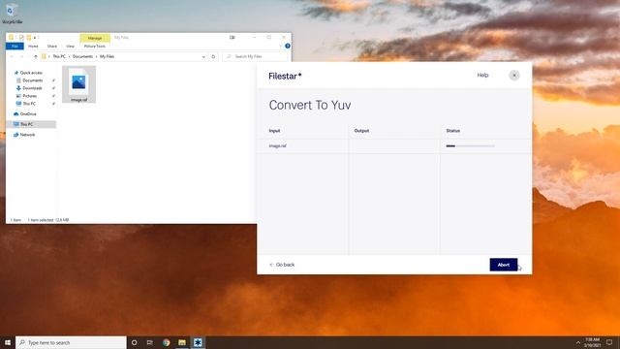Click the Manage contextual tab
The image size is (620, 349).
click(x=95, y=38)
